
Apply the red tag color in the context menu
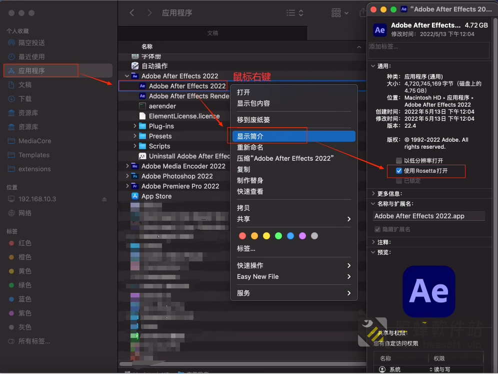(x=242, y=236)
